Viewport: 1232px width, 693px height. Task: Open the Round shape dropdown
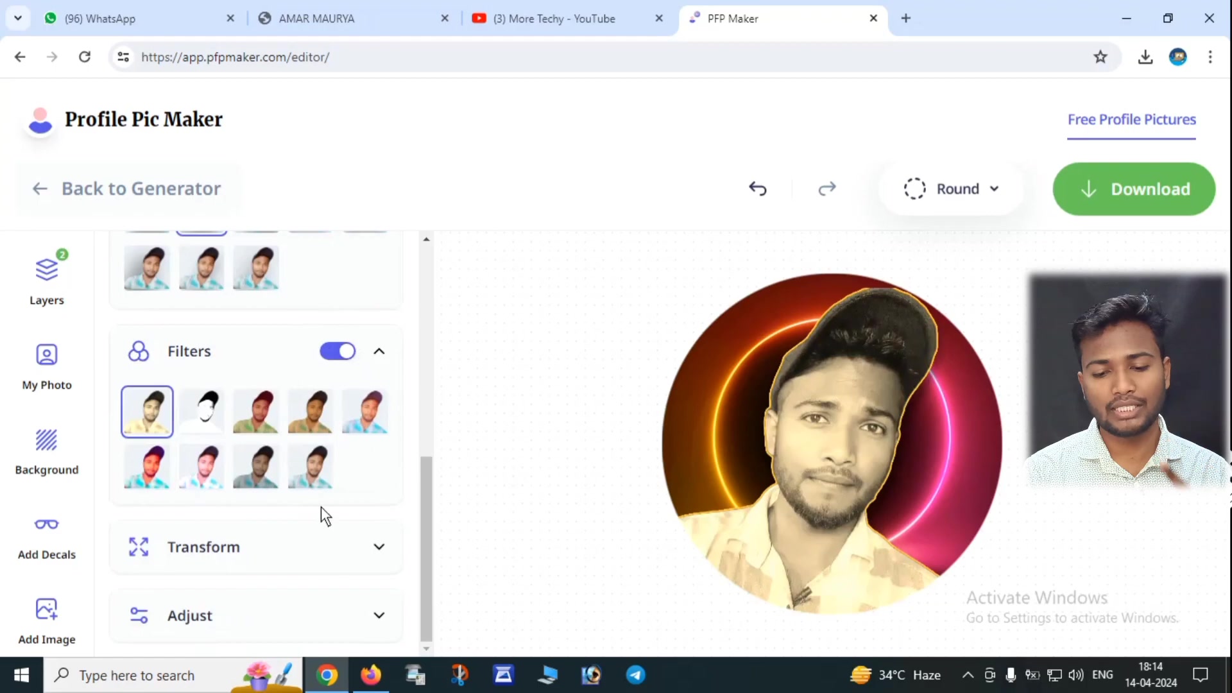(x=951, y=189)
